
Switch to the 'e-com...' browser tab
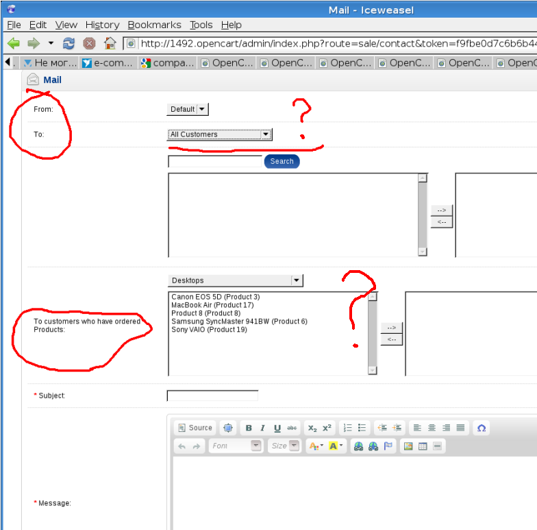click(108, 63)
